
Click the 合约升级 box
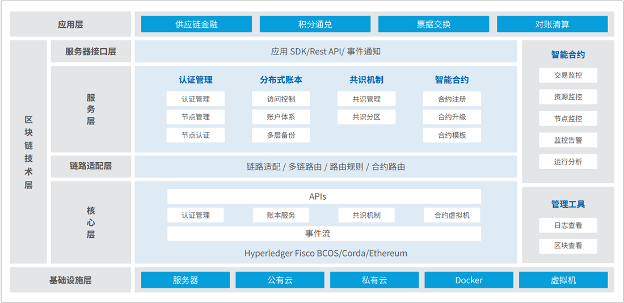coord(452,117)
